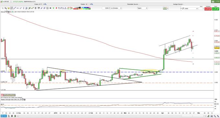Toggle the red X in Kurs indicator bar
This screenshot has height=118, width=220.
click(11, 12)
